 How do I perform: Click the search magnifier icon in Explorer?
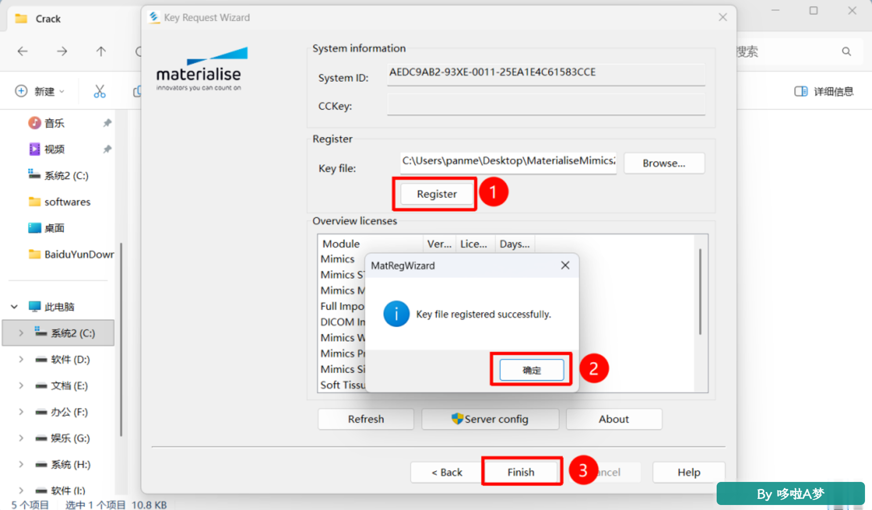click(846, 51)
